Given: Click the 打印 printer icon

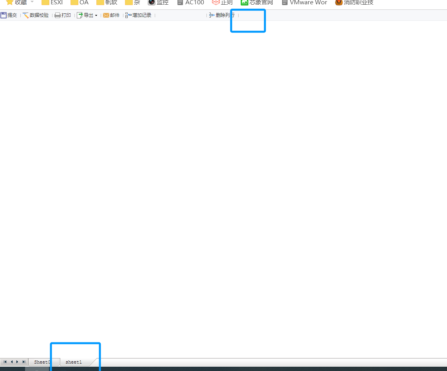Looking at the screenshot, I should point(57,15).
